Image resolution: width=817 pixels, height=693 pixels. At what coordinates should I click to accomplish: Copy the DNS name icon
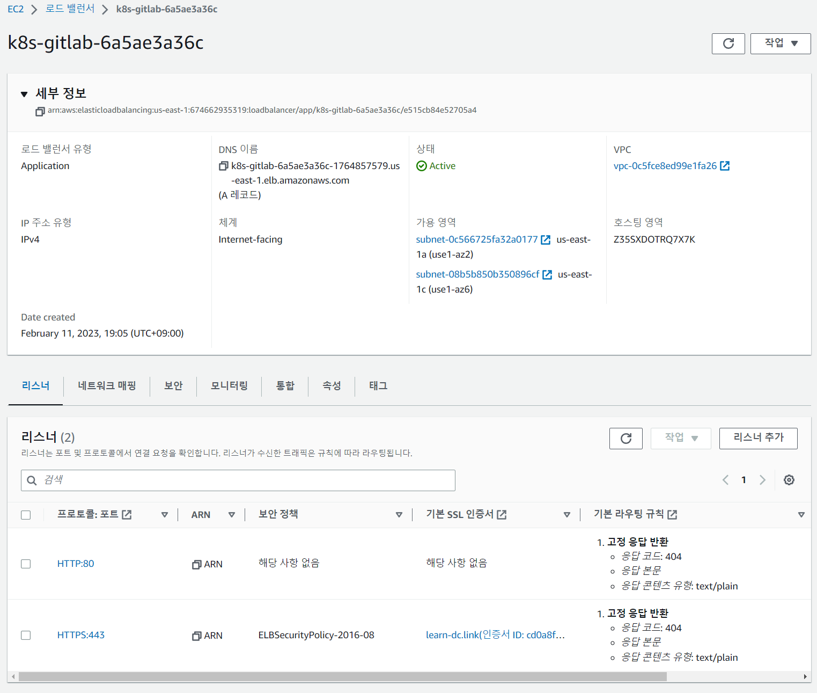tap(224, 166)
